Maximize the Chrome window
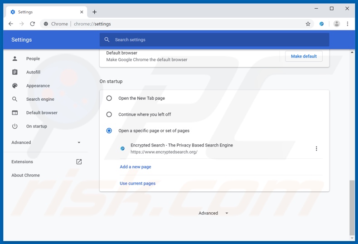358x244 pixels. click(x=332, y=9)
